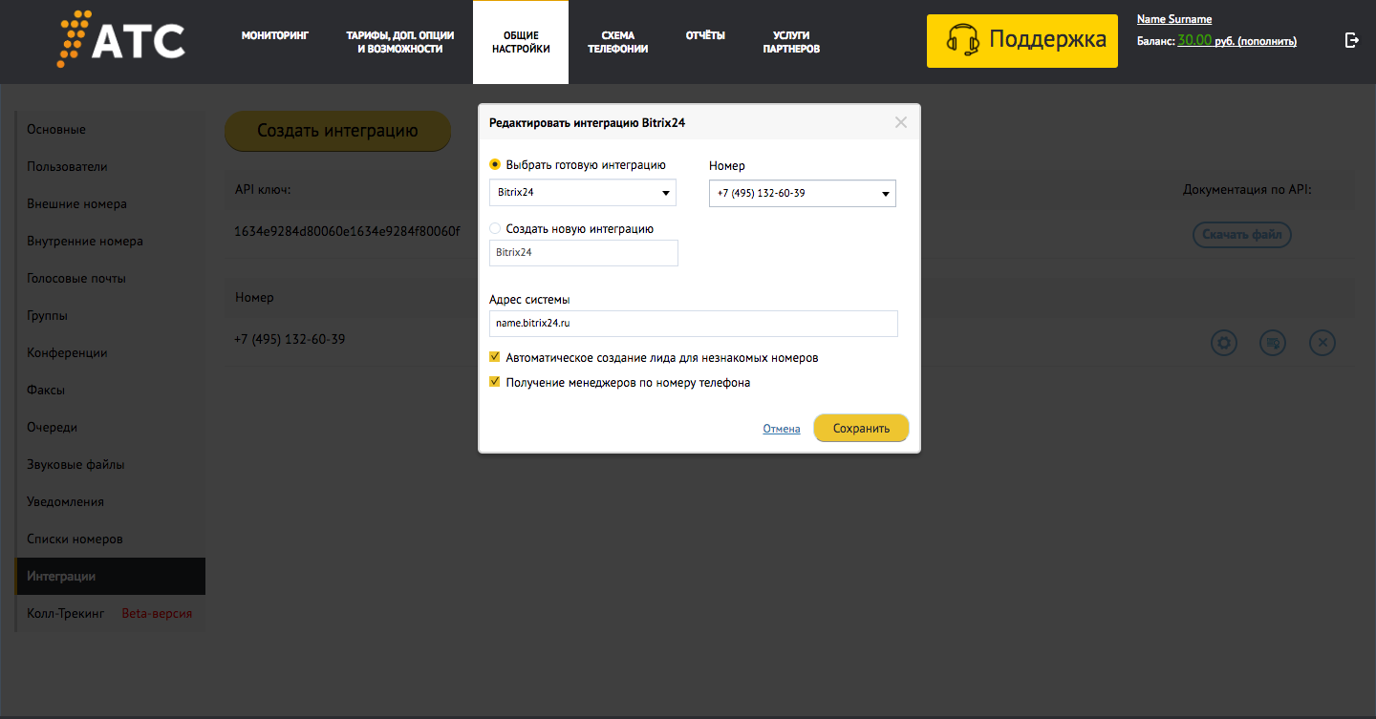Click the API key value starting with 1634e9284d
This screenshot has height=719, width=1376.
pos(347,230)
